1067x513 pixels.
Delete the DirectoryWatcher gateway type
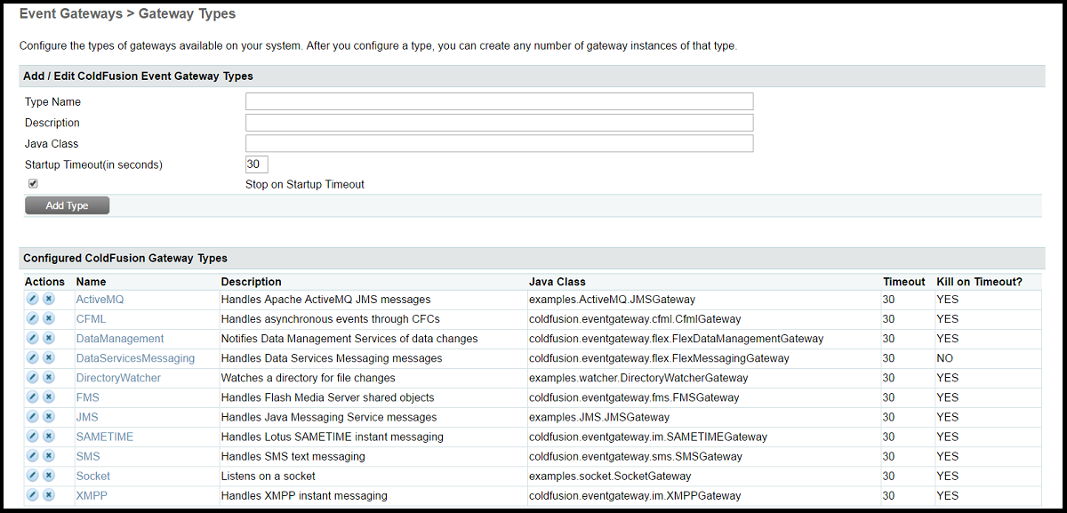pyautogui.click(x=49, y=378)
